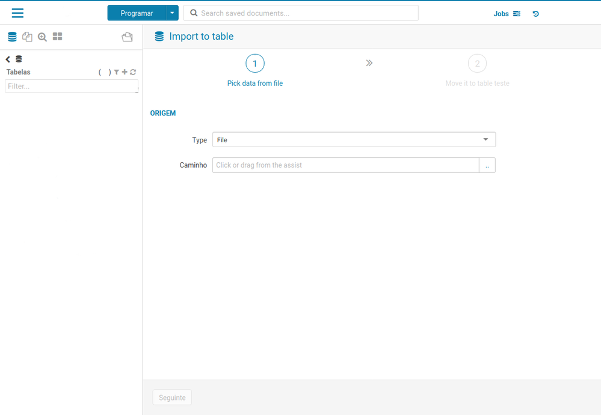This screenshot has height=415, width=601.
Task: Expand the Programar button dropdown arrow
Action: [x=172, y=13]
